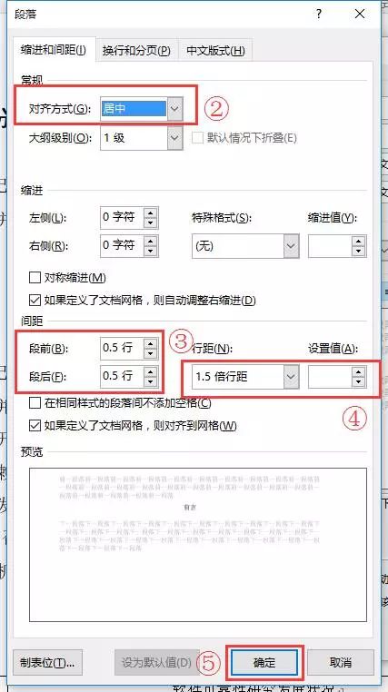Click the help question mark icon
388x692 pixels.
point(319,15)
